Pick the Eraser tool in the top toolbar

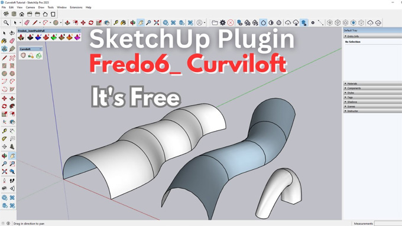(x=27, y=23)
